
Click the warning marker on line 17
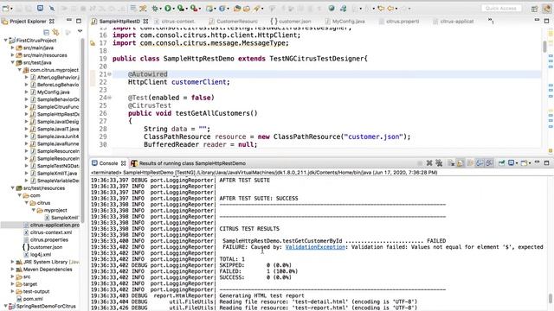click(93, 43)
